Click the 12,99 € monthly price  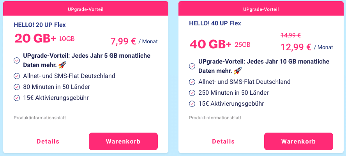click(x=296, y=47)
